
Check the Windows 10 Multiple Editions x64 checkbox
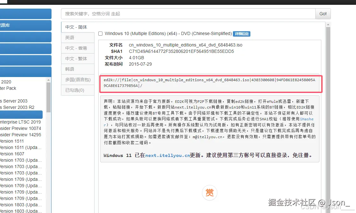coord(100,34)
